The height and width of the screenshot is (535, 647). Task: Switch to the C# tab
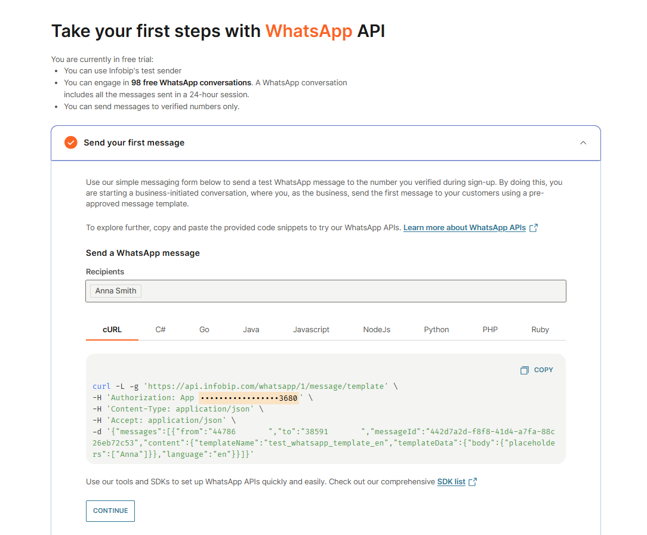[x=161, y=330]
